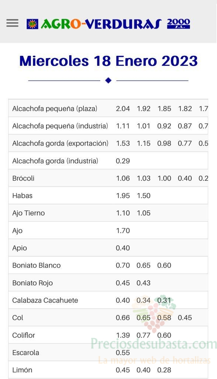Image resolution: width=217 pixels, height=379 pixels.
Task: Select the Alcachofa pequeña (industria) row label
Action: (60, 126)
